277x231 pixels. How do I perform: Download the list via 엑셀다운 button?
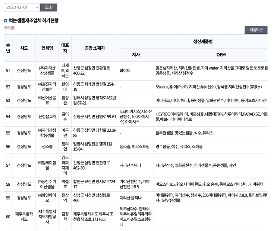tap(256, 30)
